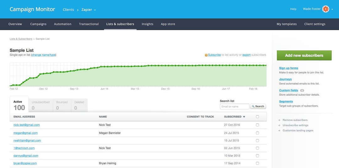Click the Add new subscribers button
Screen dimensions: 339x168
pyautogui.click(x=304, y=55)
